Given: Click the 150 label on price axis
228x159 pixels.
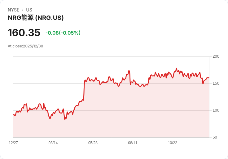Looking at the screenshot, I should point(216,83).
